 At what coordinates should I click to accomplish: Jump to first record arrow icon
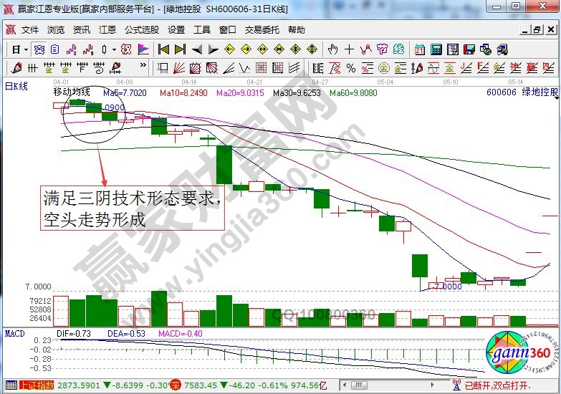(x=163, y=49)
